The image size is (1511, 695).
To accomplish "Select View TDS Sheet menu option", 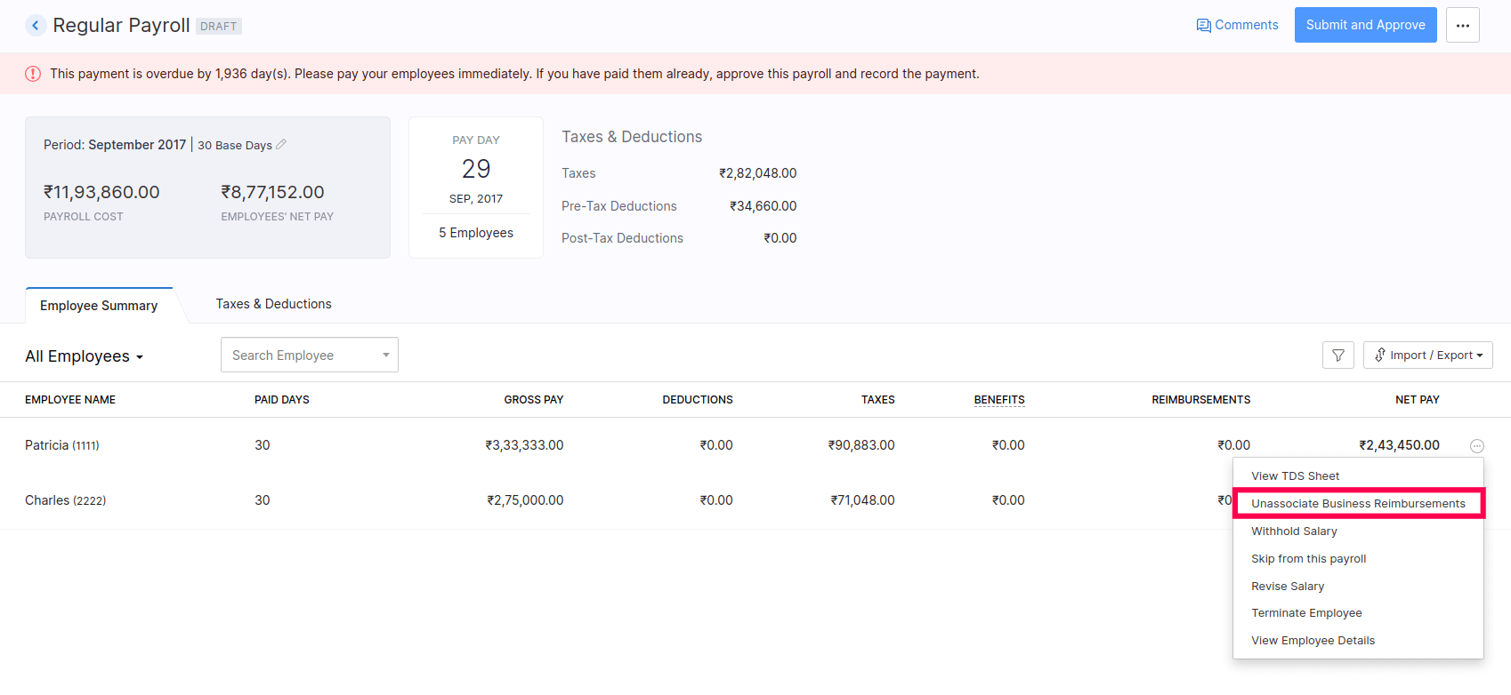I will (1295, 476).
